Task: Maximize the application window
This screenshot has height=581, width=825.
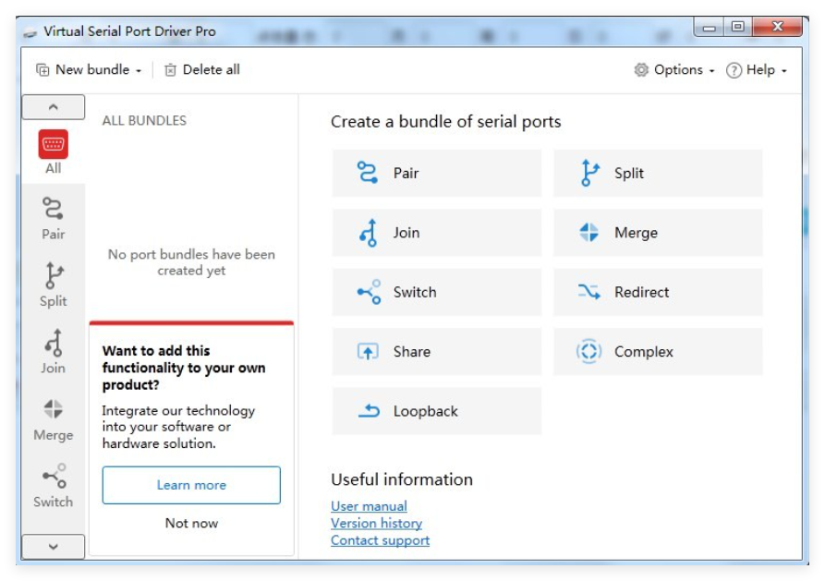Action: coord(737,26)
